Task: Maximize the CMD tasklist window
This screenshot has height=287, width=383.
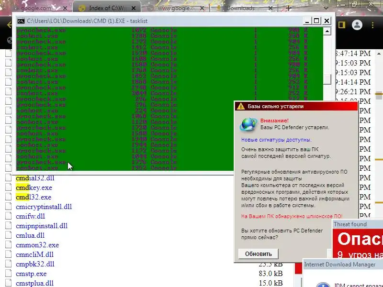Action: click(316, 21)
